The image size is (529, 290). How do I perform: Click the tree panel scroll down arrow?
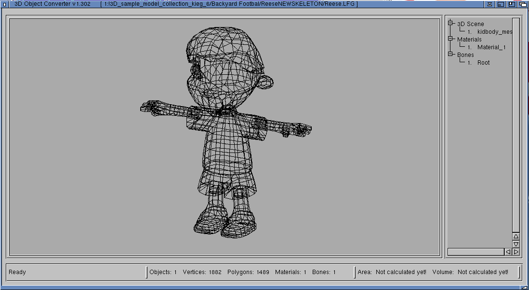(516, 244)
